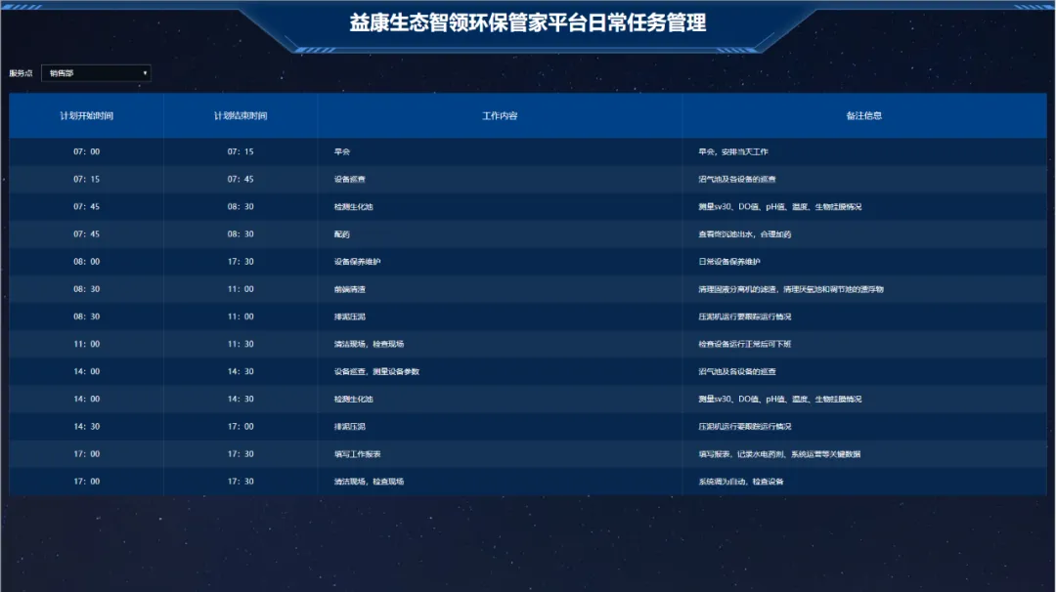The image size is (1056, 592).
Task: Select the 早会 task row
Action: 342,152
